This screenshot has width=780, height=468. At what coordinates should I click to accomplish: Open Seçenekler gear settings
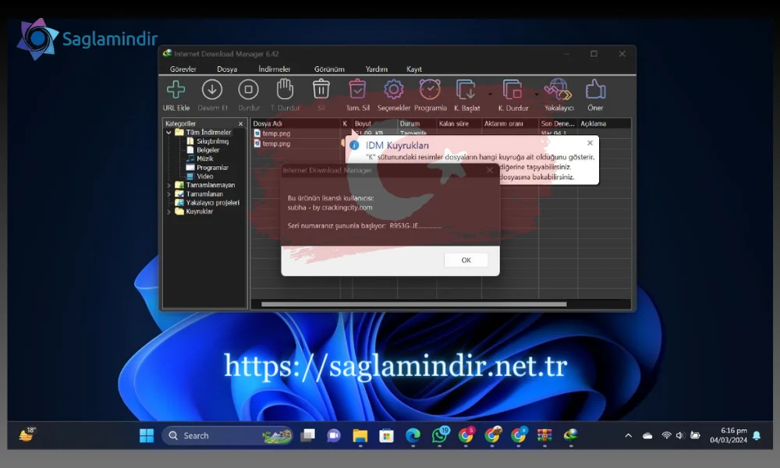393,90
